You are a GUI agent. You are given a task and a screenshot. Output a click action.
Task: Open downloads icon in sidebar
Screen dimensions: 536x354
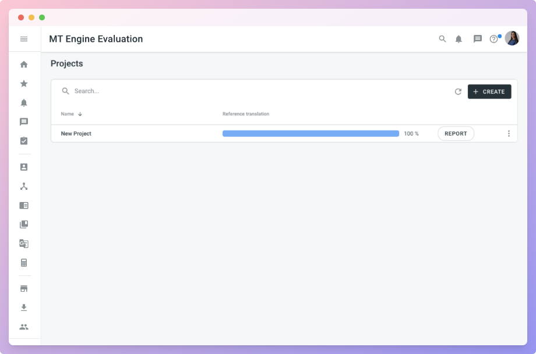coord(24,307)
